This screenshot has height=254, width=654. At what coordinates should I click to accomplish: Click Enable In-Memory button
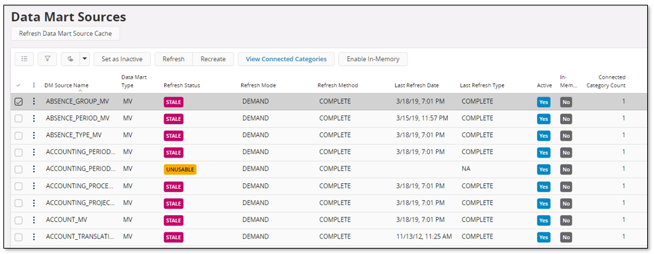[x=373, y=59]
